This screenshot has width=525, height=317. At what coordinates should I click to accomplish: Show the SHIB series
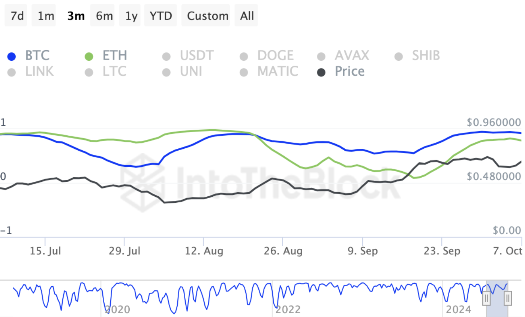click(x=399, y=57)
